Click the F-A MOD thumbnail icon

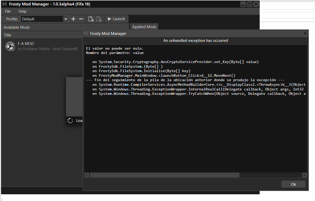10,46
